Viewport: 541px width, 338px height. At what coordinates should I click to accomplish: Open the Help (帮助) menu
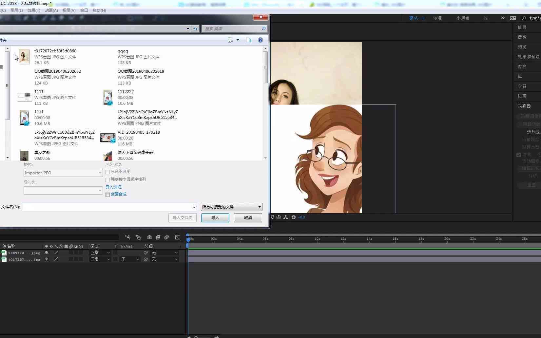tap(99, 10)
